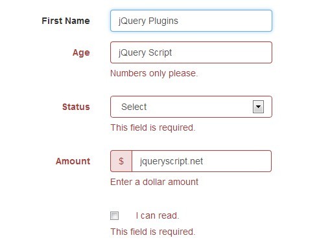The width and height of the screenshot is (330, 240).
Task: Click the jQuery Plugins text in First Name
Action: coord(148,21)
